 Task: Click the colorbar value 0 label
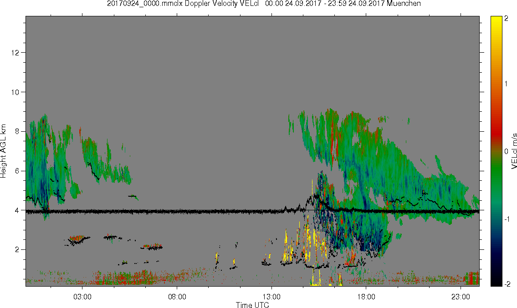(506, 152)
